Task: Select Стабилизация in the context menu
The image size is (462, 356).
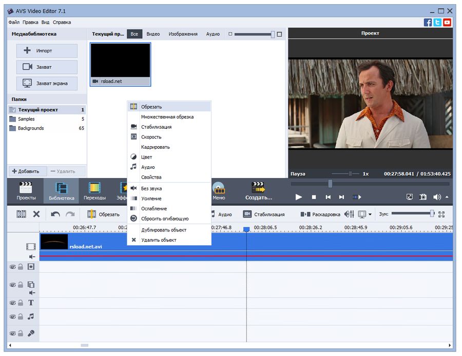Action: pos(156,127)
